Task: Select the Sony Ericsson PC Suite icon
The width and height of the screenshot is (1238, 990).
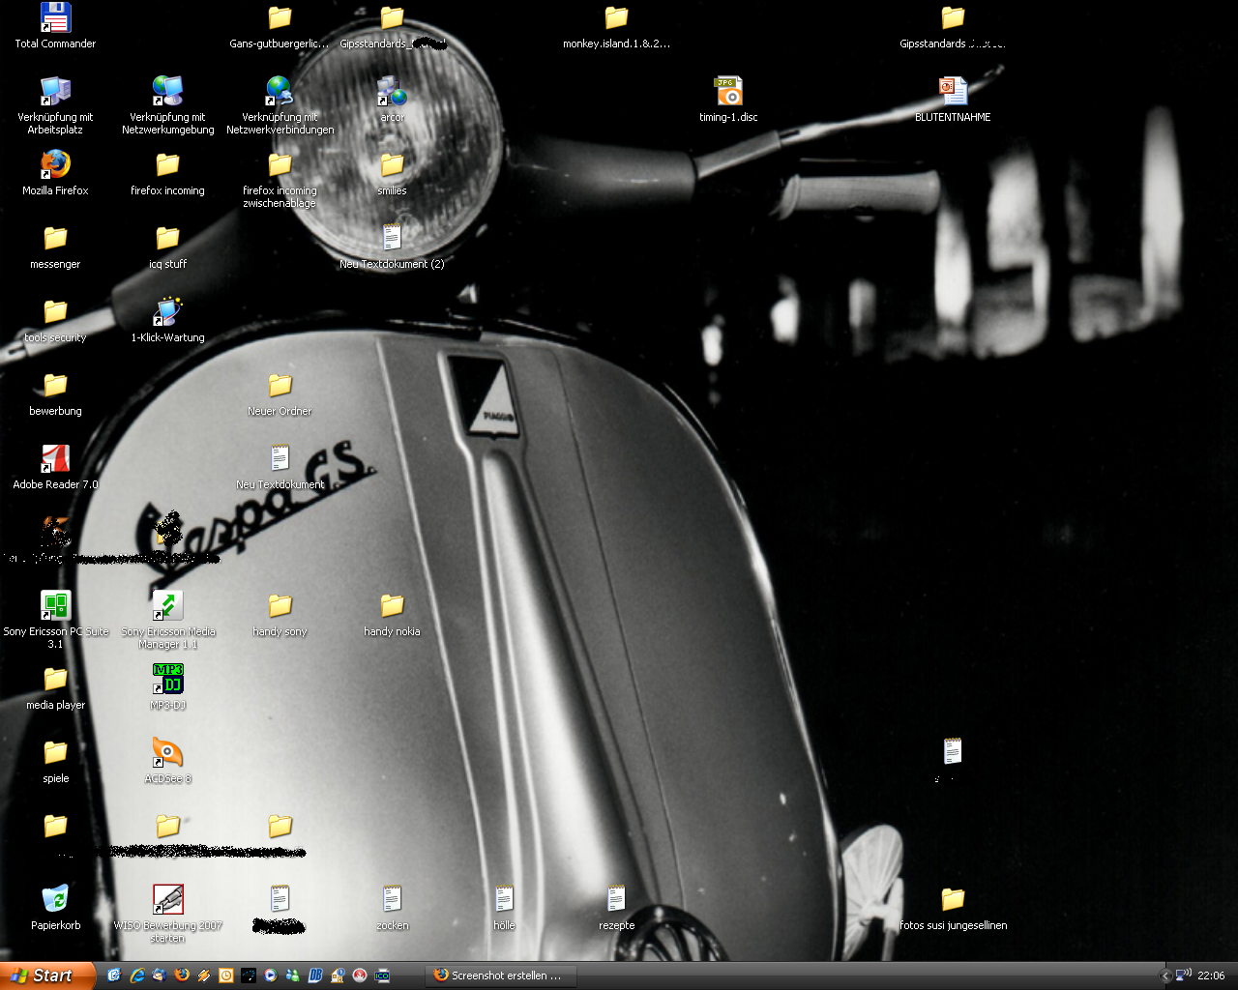Action: coord(55,606)
